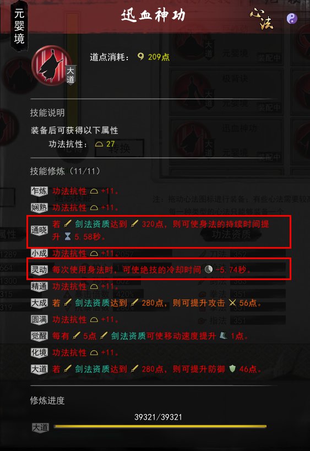310x451 pixels.
Task: Click the red 迅血神功 skill portrait icon
Action: point(51,65)
